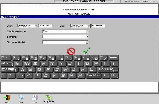Expand the Revenue Outlet dropdown

coord(87,42)
